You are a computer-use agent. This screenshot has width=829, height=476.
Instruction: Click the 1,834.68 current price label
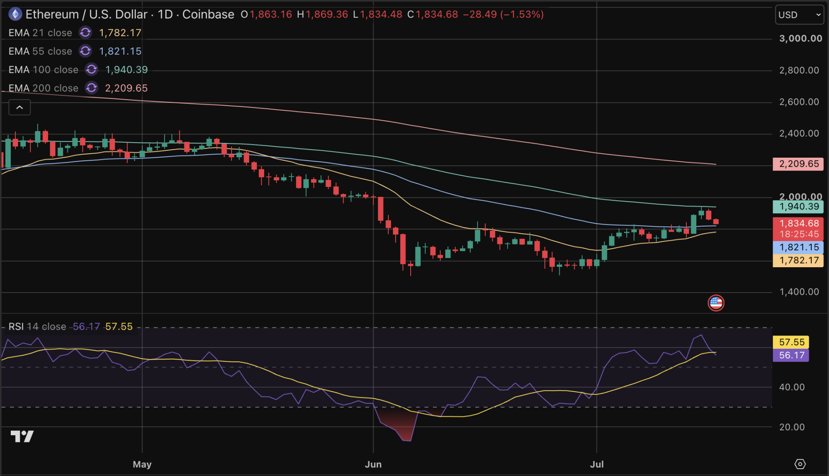[798, 223]
